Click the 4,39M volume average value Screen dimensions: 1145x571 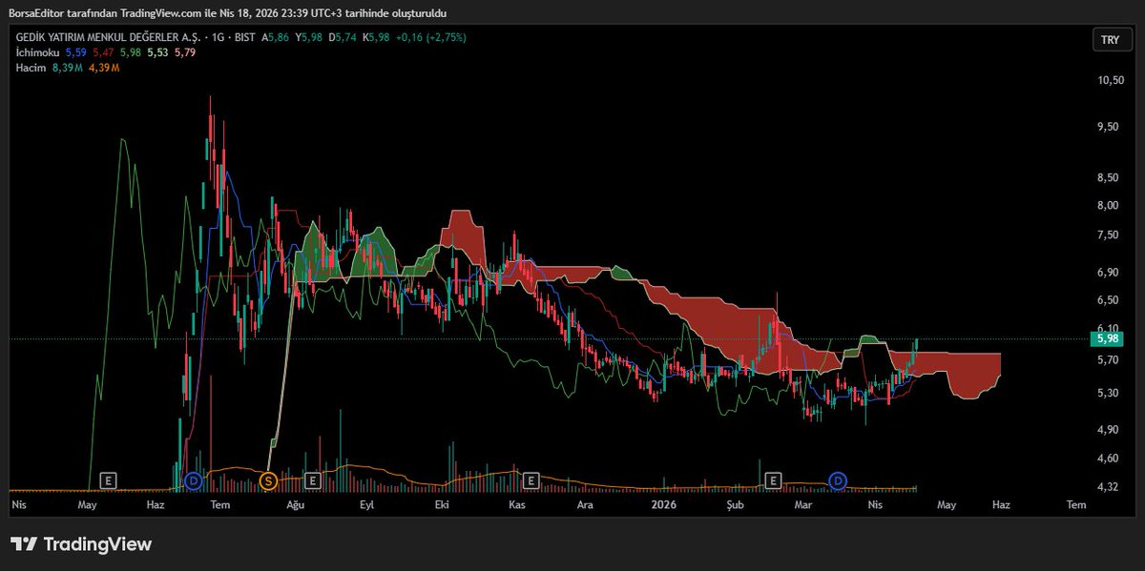point(105,68)
